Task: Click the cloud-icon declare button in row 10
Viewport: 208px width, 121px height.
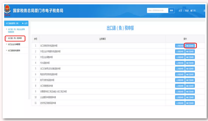Action: tap(190, 98)
